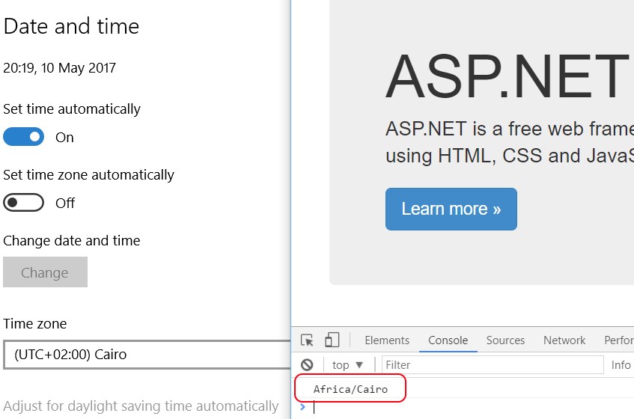Enable Set time zone automatically switch
The width and height of the screenshot is (634, 419).
tap(24, 203)
